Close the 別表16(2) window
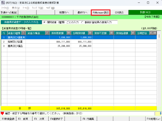 (157, 3)
